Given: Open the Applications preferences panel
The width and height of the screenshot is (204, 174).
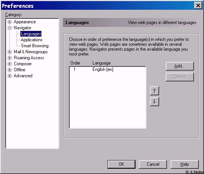Looking at the screenshot, I should pyautogui.click(x=31, y=40).
